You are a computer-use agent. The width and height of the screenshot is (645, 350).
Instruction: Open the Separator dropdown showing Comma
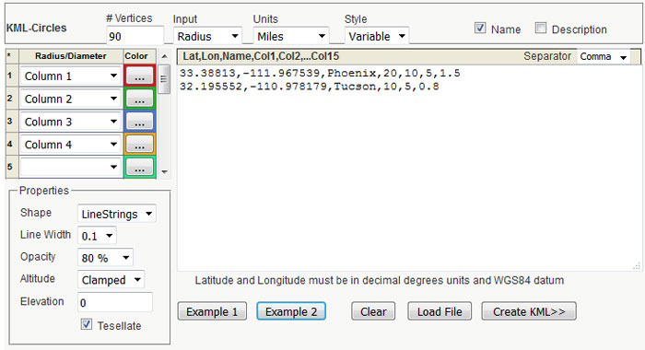pyautogui.click(x=604, y=57)
